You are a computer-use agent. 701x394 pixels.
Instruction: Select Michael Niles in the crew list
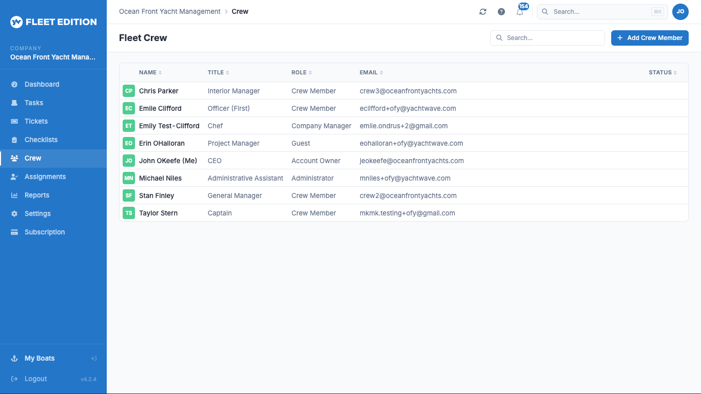click(x=160, y=178)
